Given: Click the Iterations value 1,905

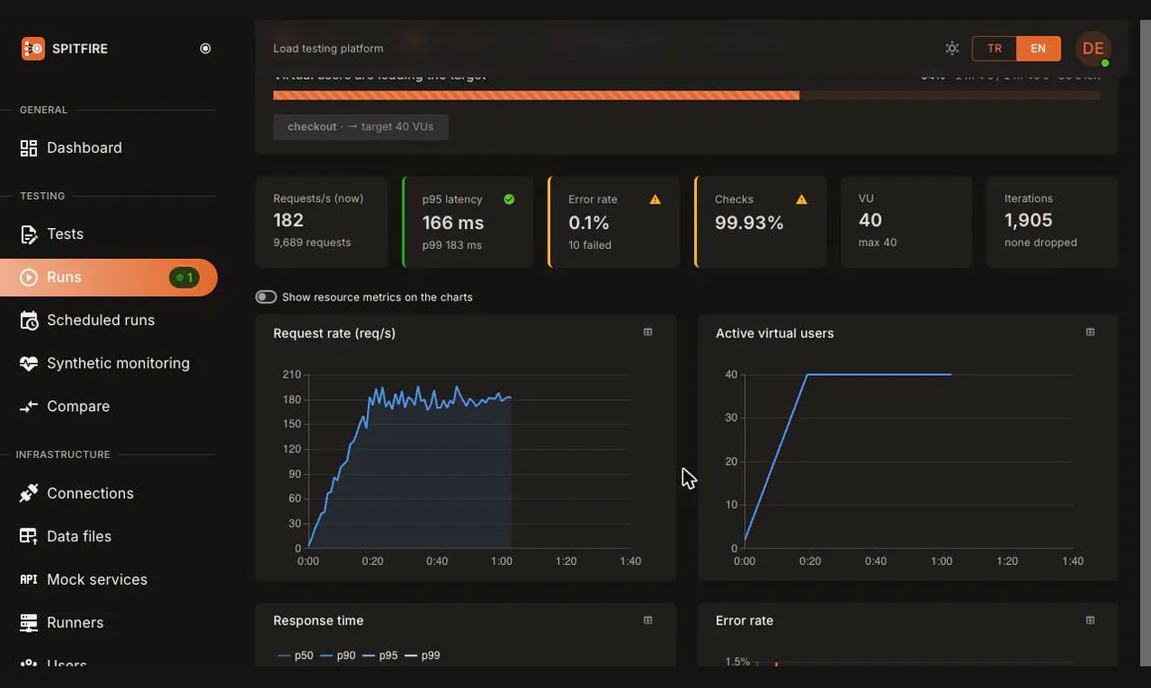Looking at the screenshot, I should pos(1029,220).
